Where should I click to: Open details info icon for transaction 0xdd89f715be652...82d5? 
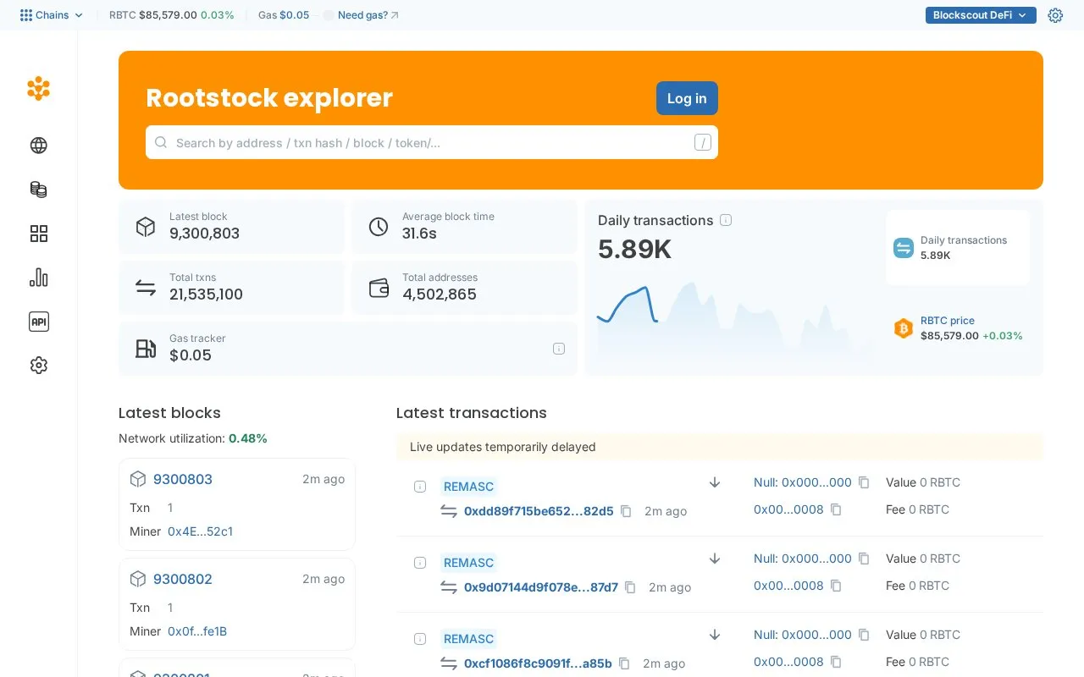(420, 487)
